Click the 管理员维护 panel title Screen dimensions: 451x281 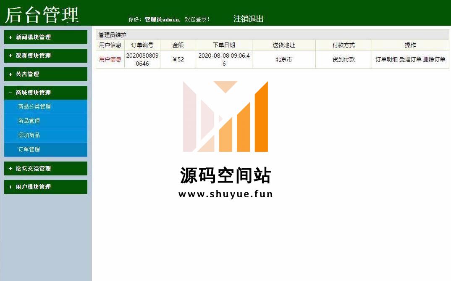pos(113,35)
